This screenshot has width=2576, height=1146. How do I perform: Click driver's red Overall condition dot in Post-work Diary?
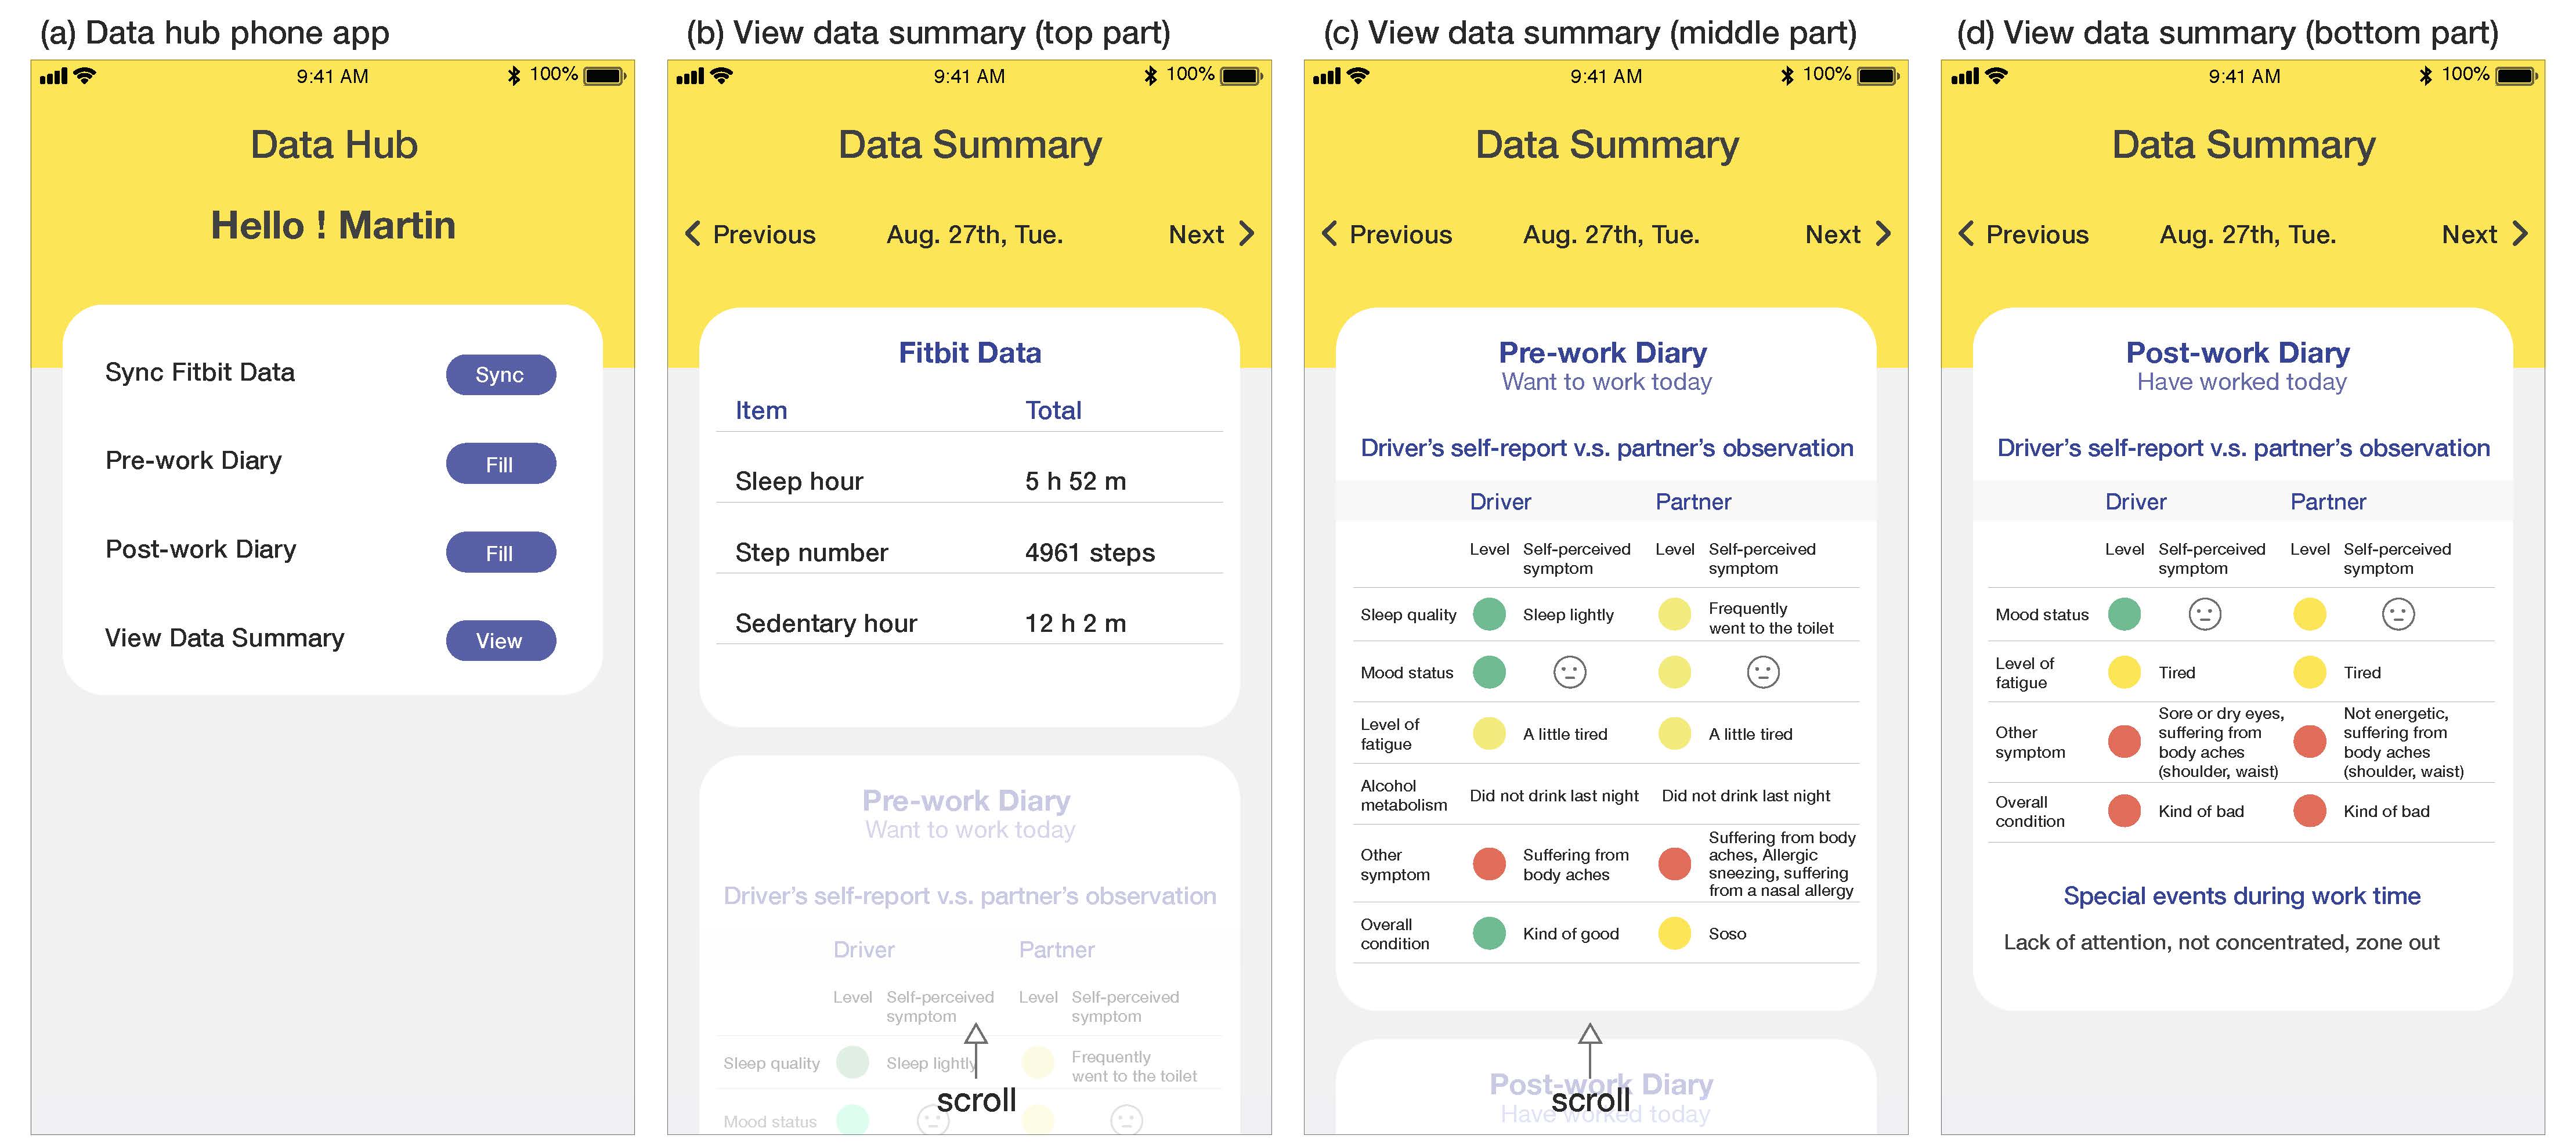pos(2124,811)
